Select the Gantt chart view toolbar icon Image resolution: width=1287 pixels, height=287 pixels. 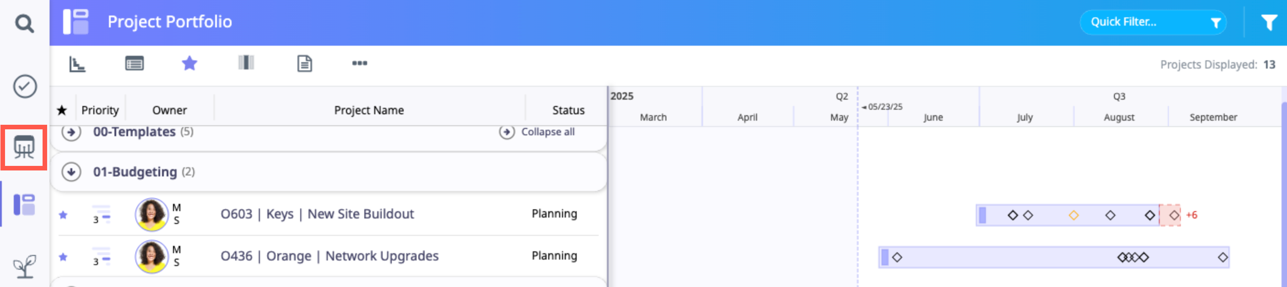pyautogui.click(x=77, y=64)
